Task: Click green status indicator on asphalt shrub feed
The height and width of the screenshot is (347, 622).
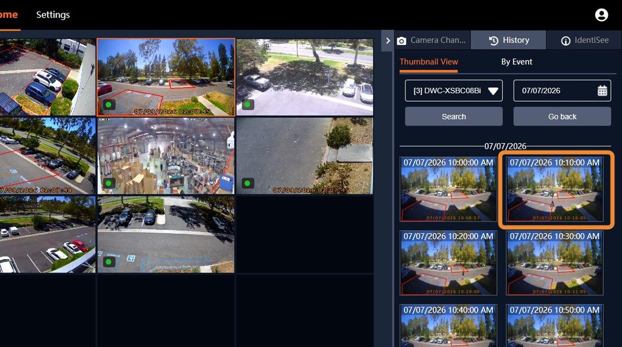Action: coord(248,183)
